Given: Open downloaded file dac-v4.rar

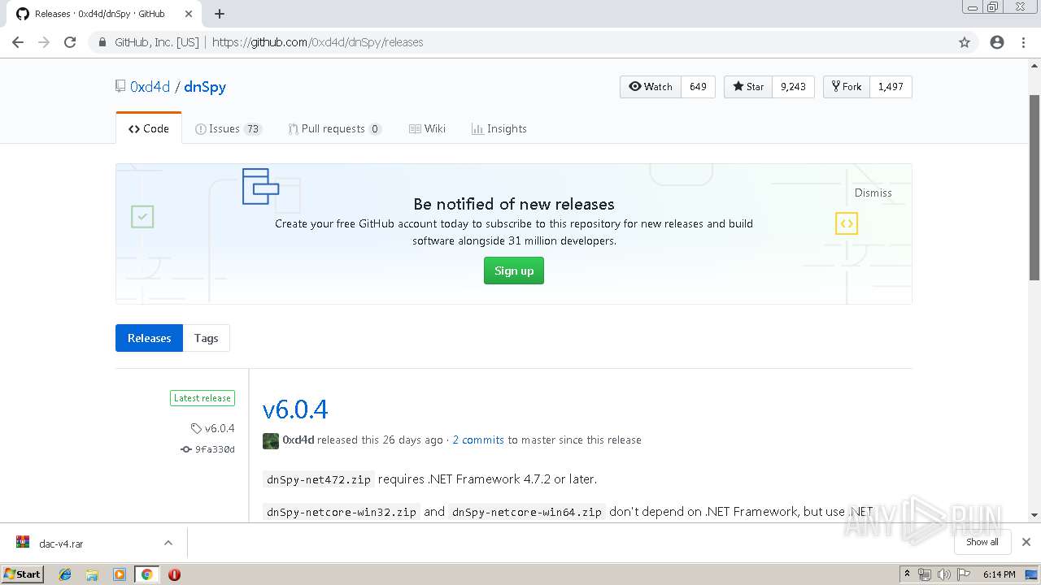Looking at the screenshot, I should 61,544.
